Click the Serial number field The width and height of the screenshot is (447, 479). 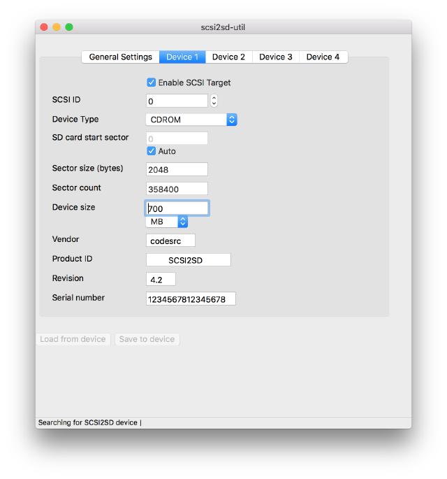click(191, 299)
